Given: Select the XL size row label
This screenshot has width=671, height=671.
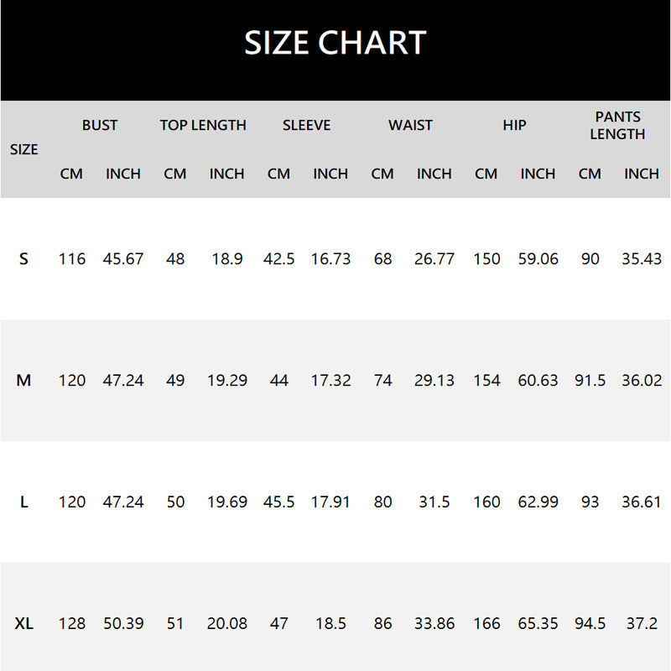Looking at the screenshot, I should point(24,624).
